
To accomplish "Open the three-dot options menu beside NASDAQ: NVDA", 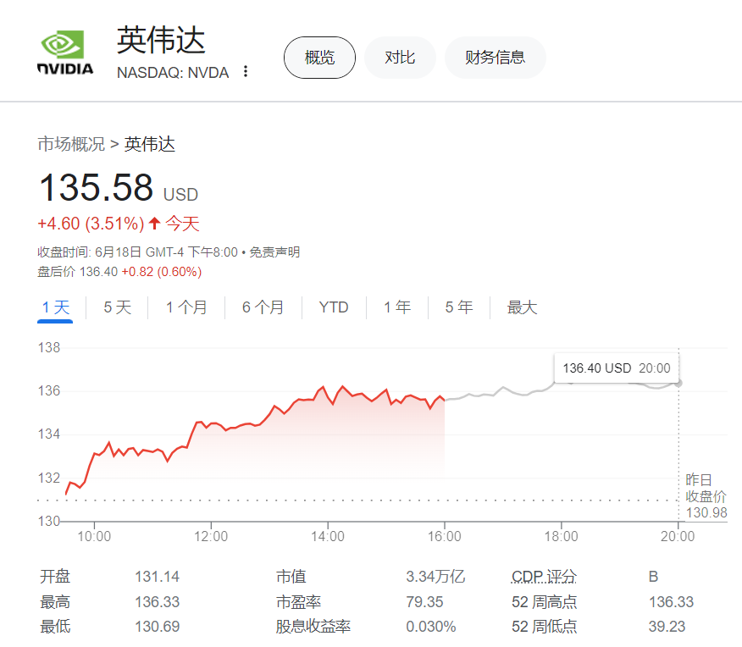I will point(245,73).
